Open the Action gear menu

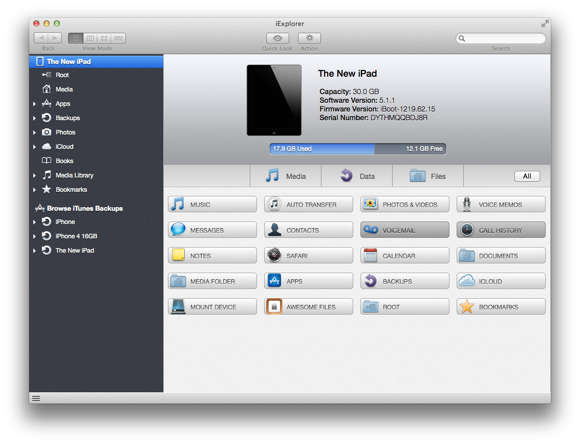pos(309,38)
